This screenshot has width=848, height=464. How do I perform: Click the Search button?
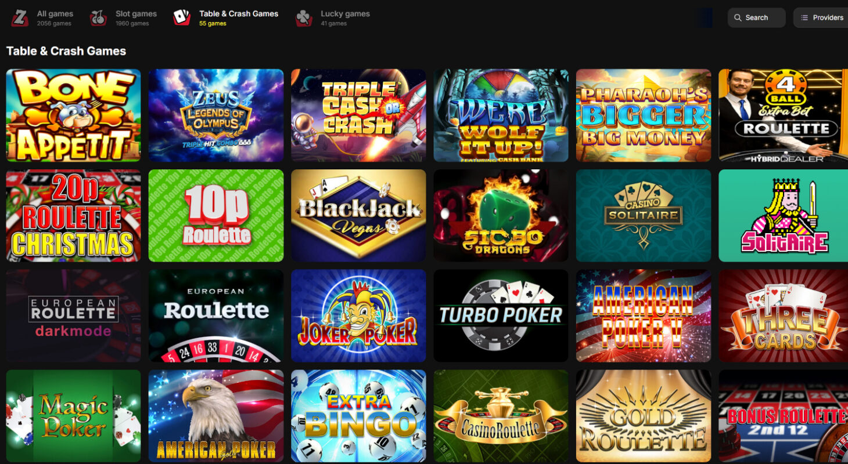click(756, 18)
